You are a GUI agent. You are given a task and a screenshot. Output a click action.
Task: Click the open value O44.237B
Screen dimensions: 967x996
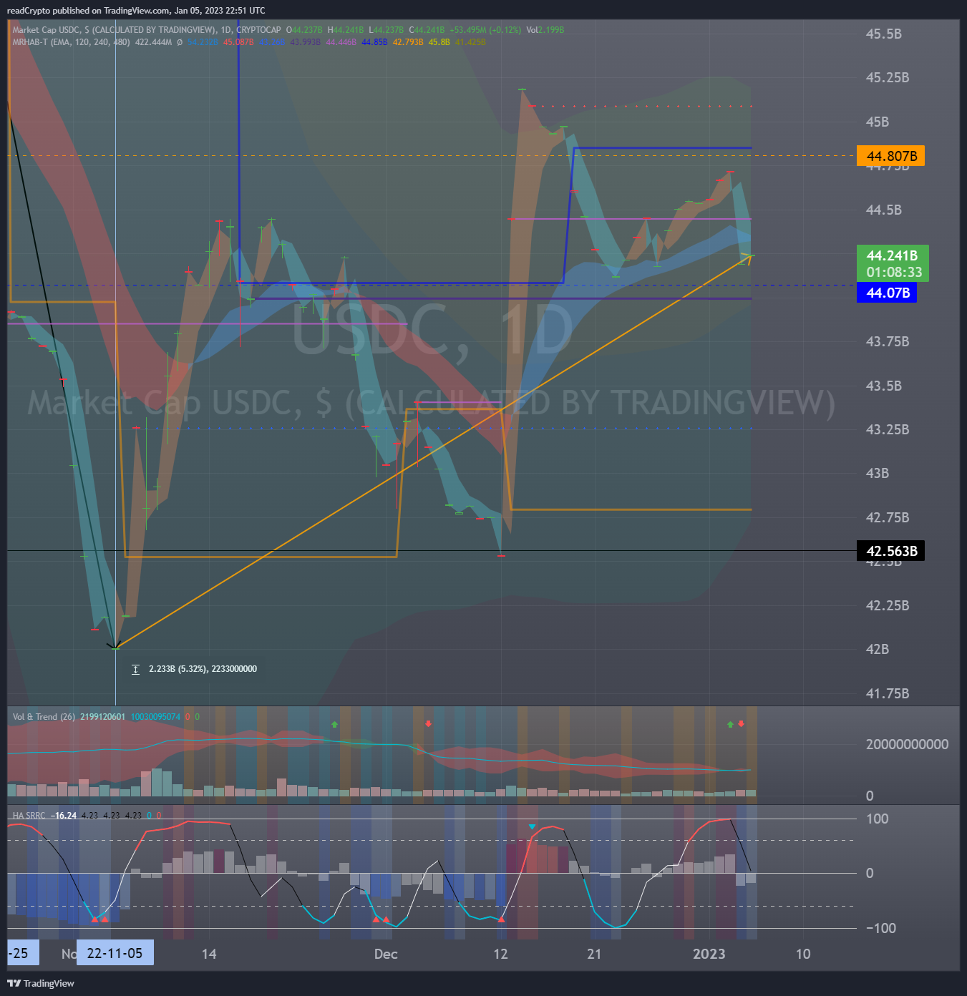[304, 30]
